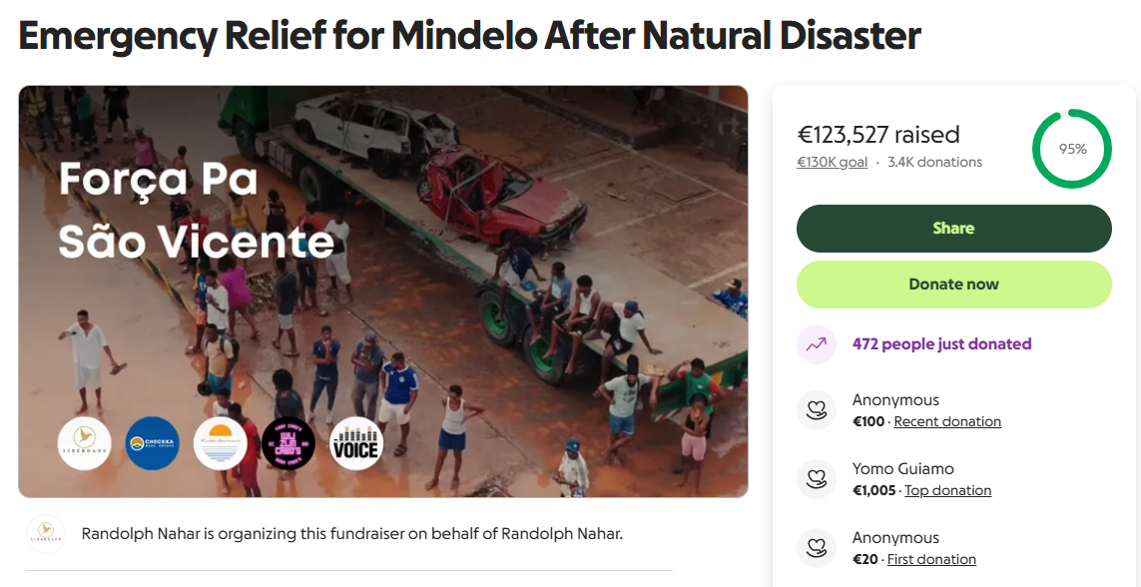
Task: Click the sunset apartments logo badge
Action: (221, 443)
